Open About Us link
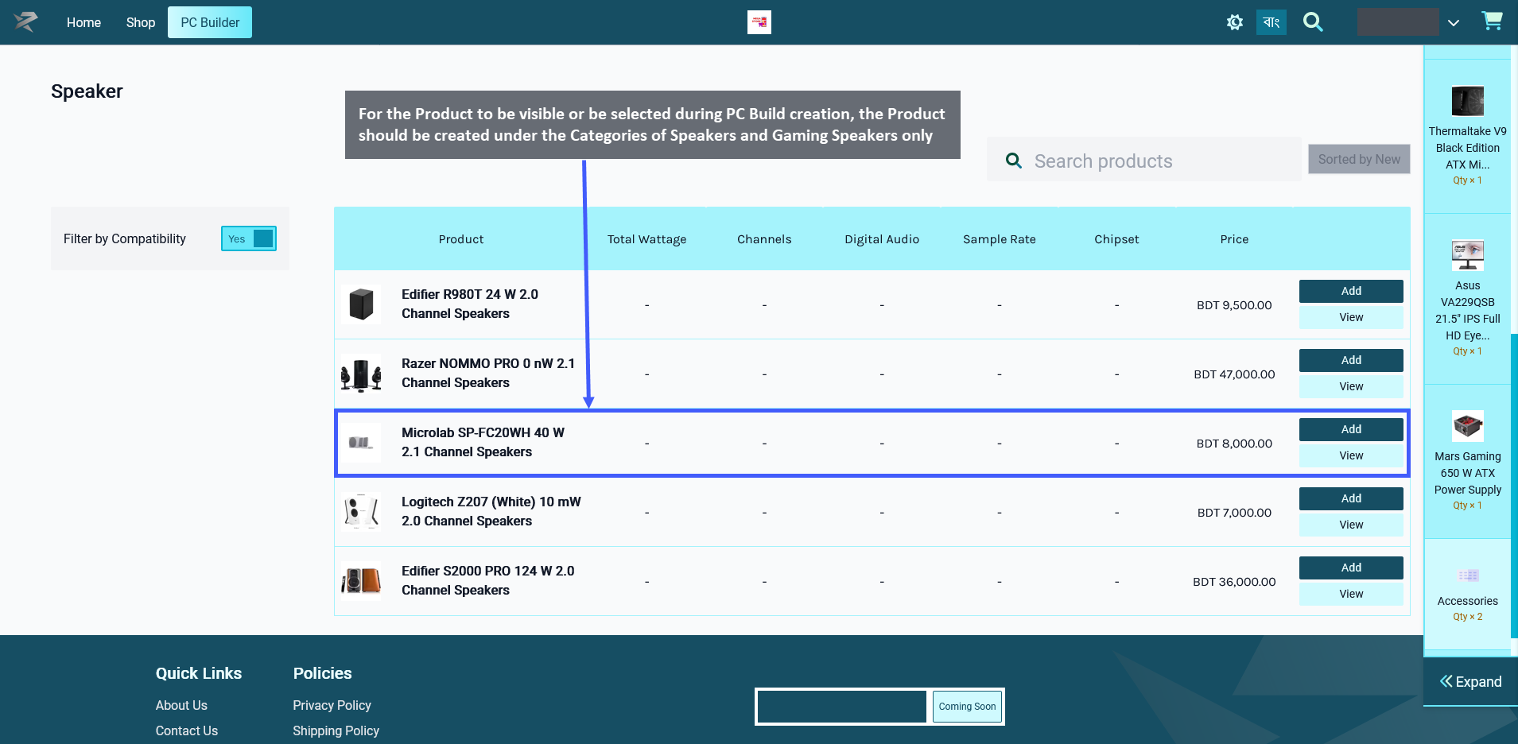The height and width of the screenshot is (744, 1518). [181, 705]
